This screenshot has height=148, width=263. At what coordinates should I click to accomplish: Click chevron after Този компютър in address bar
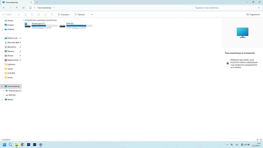pyautogui.click(x=54, y=8)
